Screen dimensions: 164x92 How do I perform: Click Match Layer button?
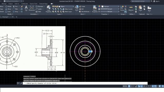[x=67, y=11]
